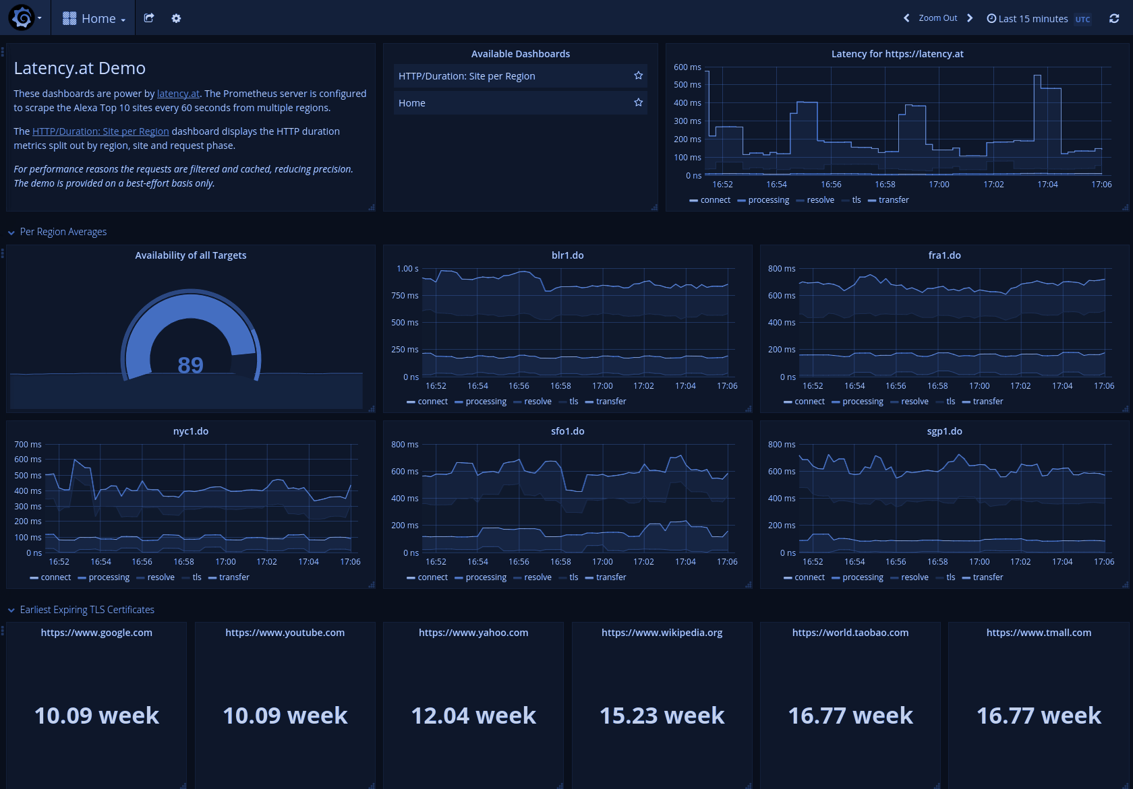The height and width of the screenshot is (789, 1133).
Task: Click connect color swatch in blr1.do legend
Action: (411, 402)
